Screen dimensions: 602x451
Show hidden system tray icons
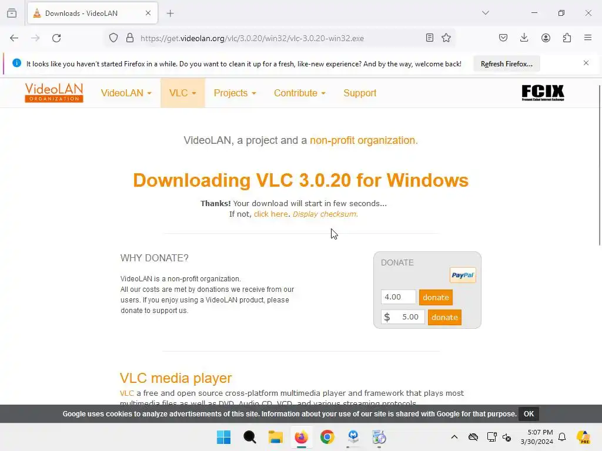(454, 437)
